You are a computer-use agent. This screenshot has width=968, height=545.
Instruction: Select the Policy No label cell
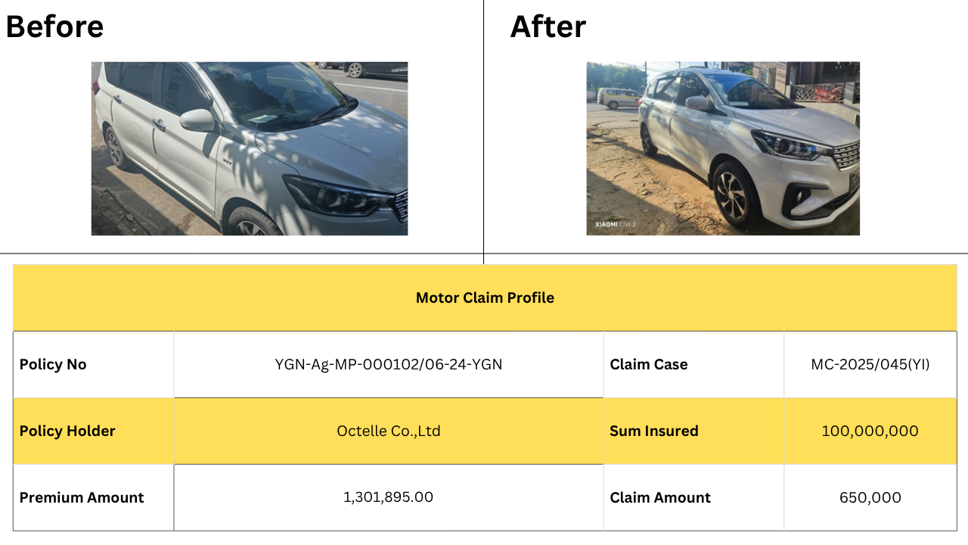(x=94, y=364)
